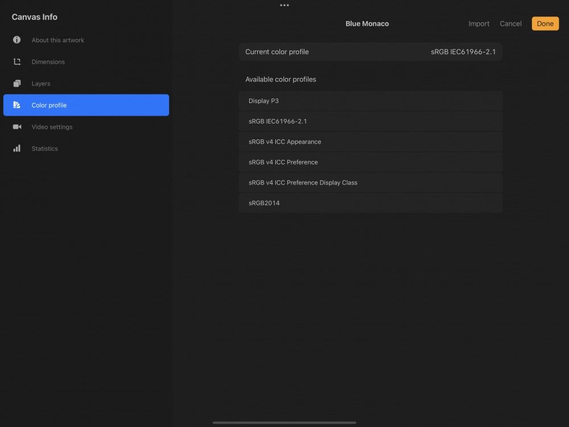The image size is (569, 427).
Task: View the Statistics bar chart icon
Action: (x=17, y=148)
